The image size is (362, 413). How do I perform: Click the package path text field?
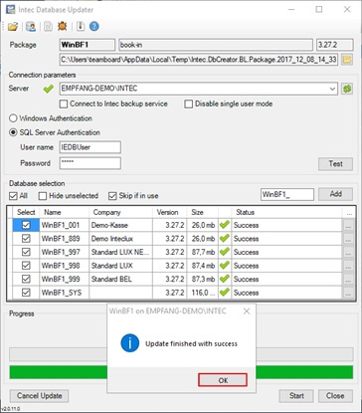click(199, 60)
